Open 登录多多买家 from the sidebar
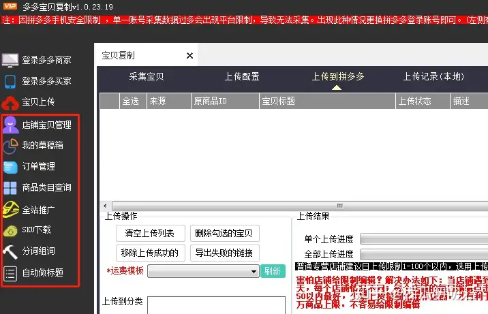The image size is (488, 314). 46,81
